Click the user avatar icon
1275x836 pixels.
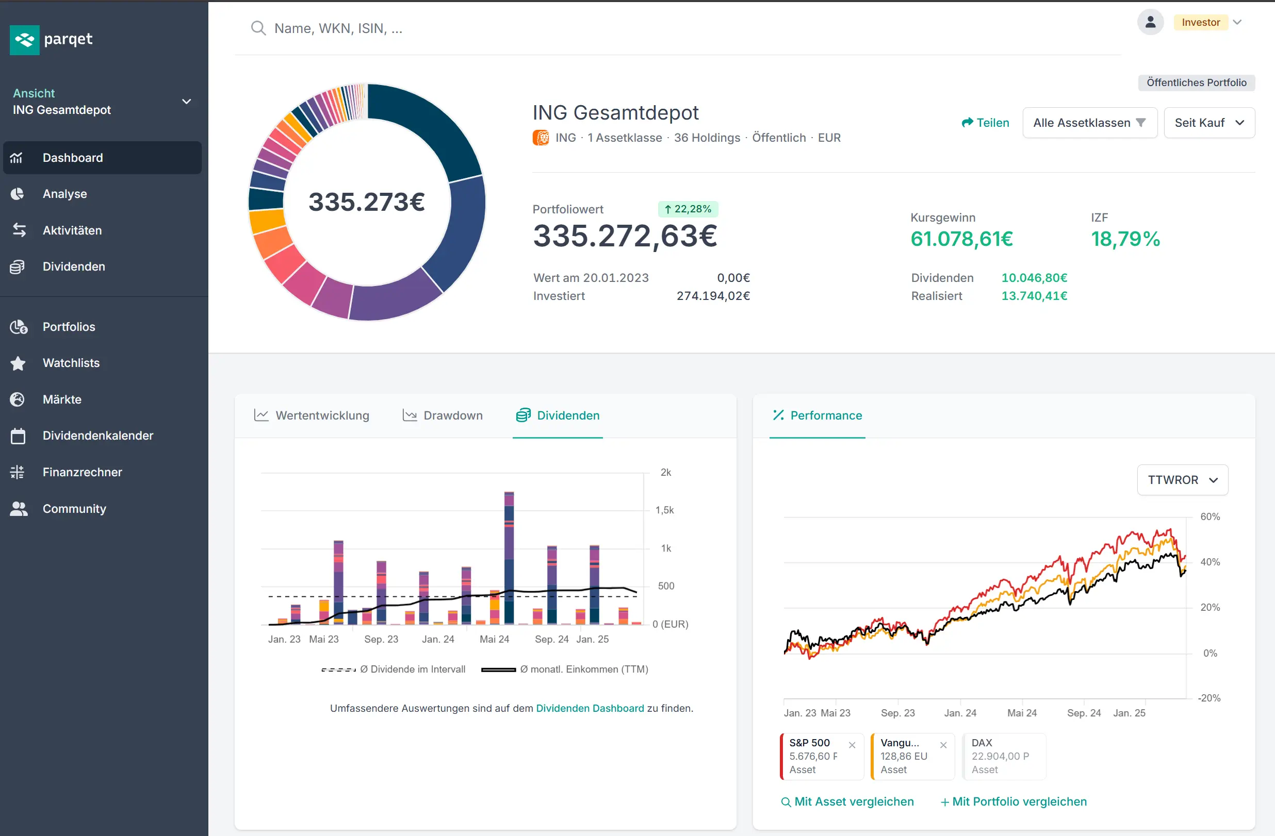1150,22
